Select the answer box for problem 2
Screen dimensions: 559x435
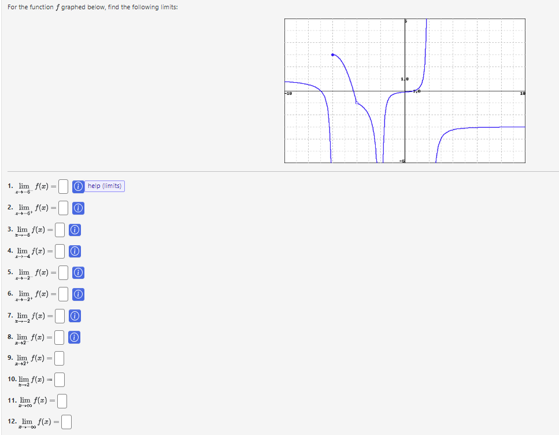(x=62, y=208)
